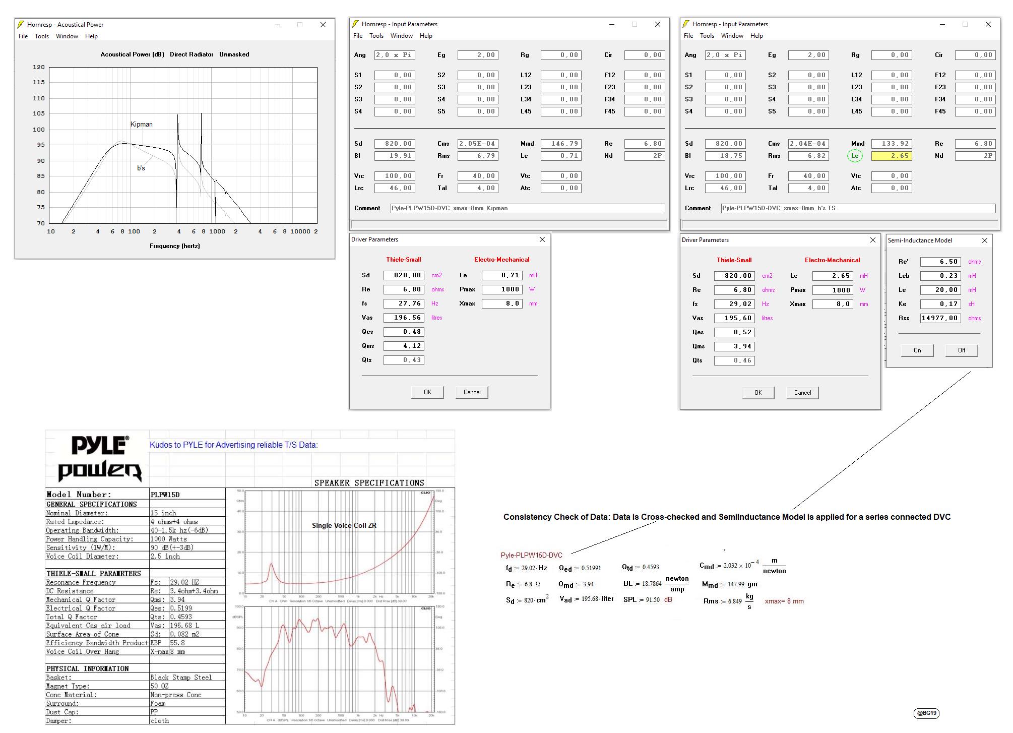Click the Electro-Mechanical heading in right Driver Parameters
Image resolution: width=1013 pixels, height=733 pixels.
(x=833, y=260)
